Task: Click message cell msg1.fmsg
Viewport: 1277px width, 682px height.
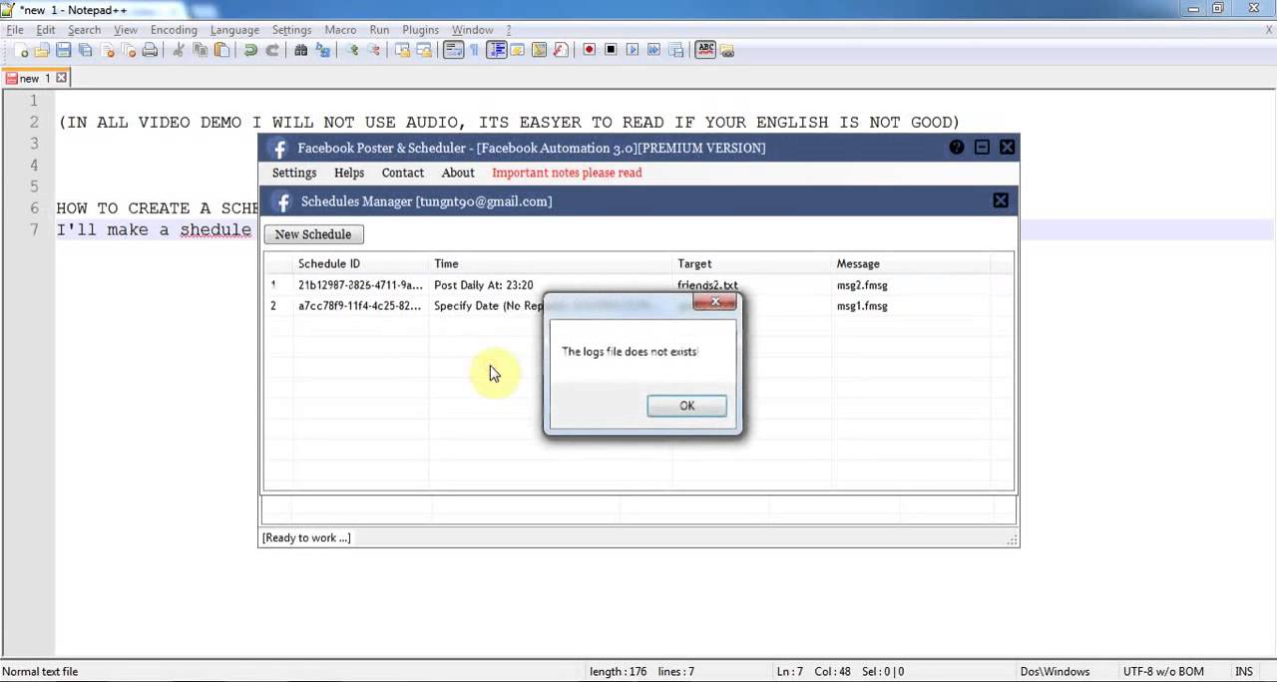Action: (862, 306)
